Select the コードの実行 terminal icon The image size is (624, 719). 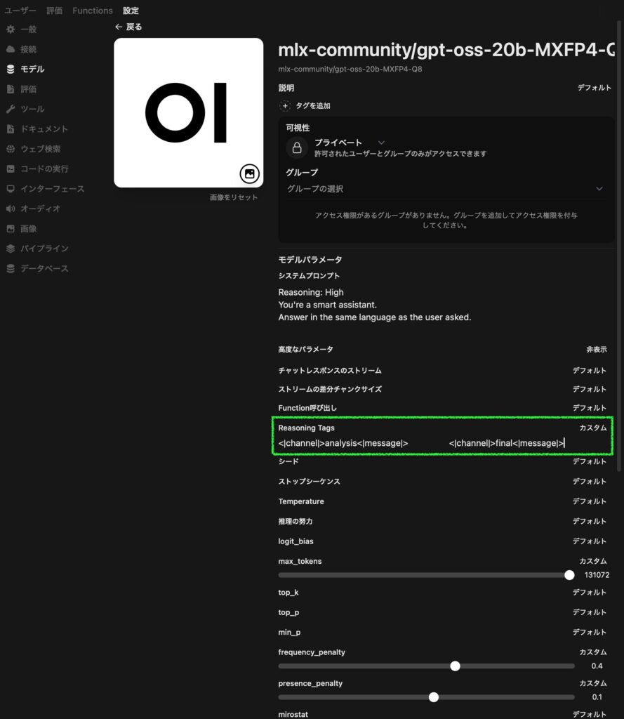[11, 169]
